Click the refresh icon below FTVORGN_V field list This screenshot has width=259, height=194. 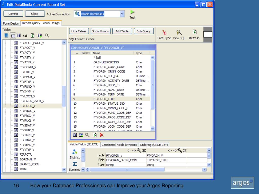[x=95, y=135]
